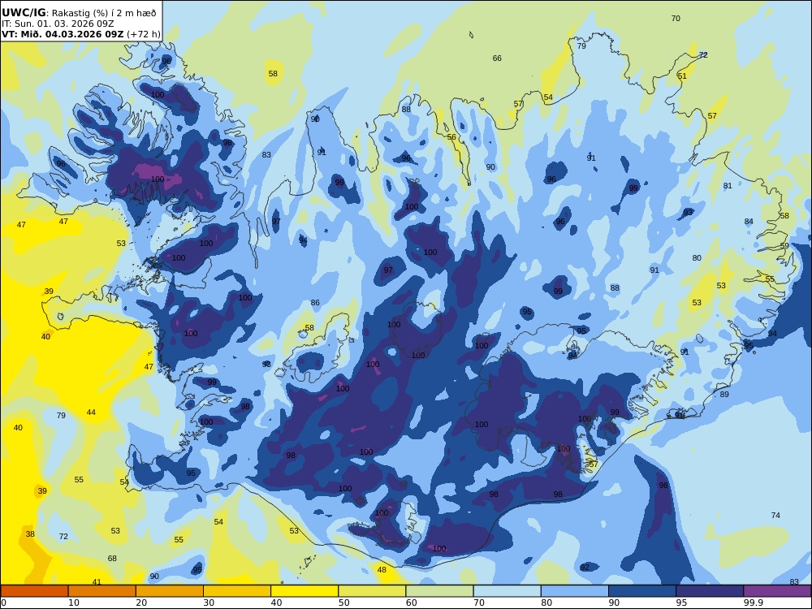
Task: Click the map value '44' over the western sea
Action: pyautogui.click(x=91, y=412)
